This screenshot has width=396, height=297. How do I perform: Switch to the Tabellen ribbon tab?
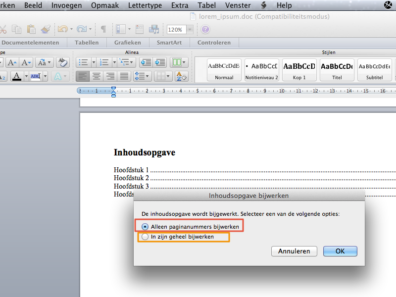(x=87, y=43)
